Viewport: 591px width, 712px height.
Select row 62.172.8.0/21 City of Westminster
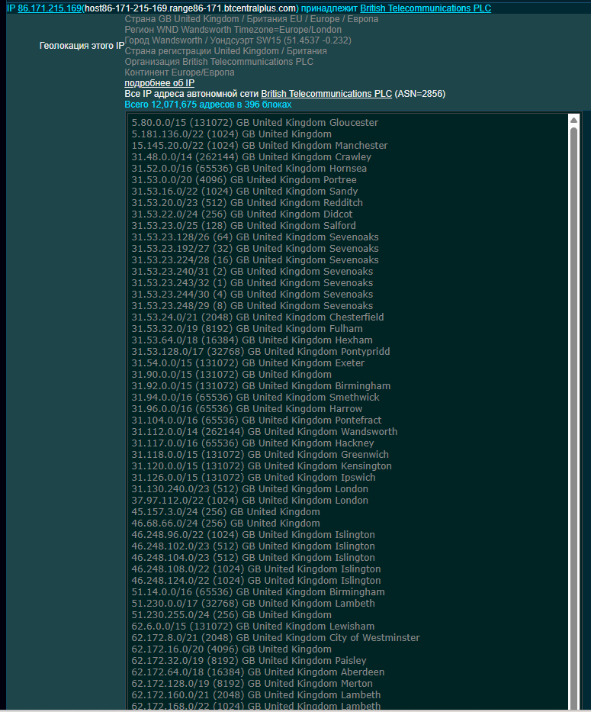(275, 637)
